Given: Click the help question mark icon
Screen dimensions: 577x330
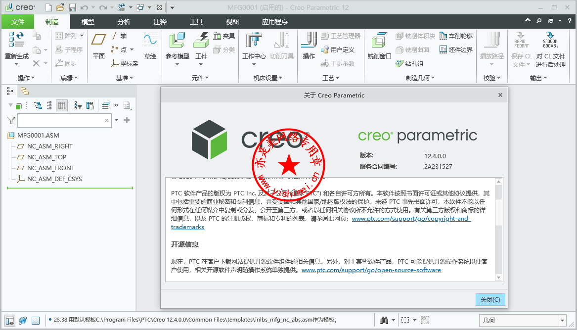Looking at the screenshot, I should click(x=570, y=21).
